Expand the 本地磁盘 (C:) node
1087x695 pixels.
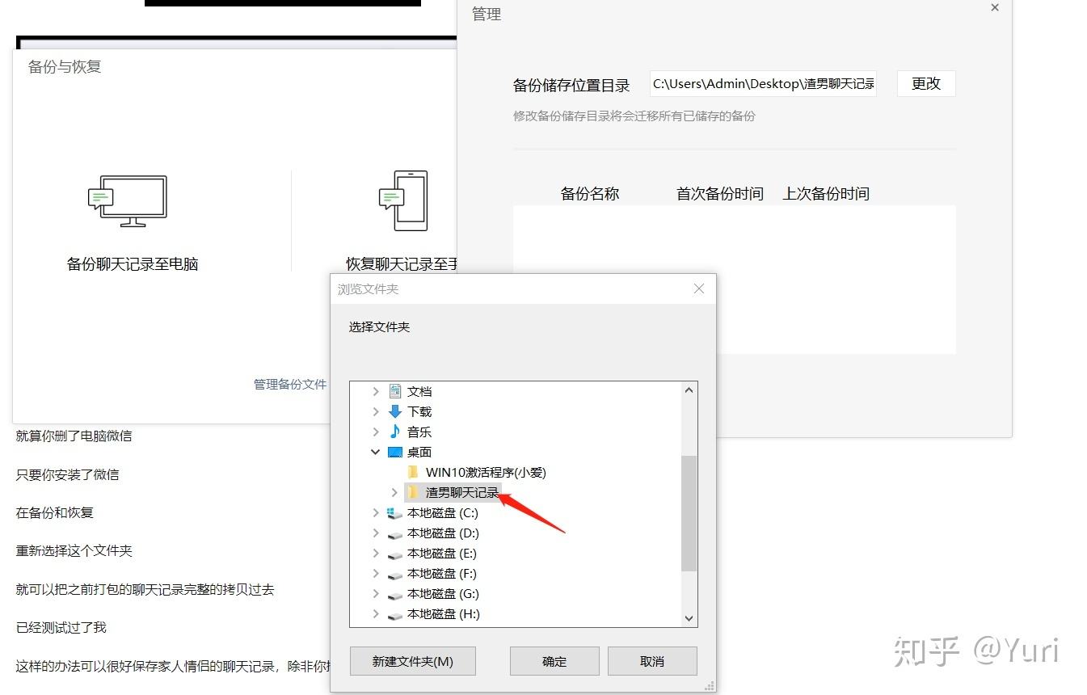coord(375,513)
